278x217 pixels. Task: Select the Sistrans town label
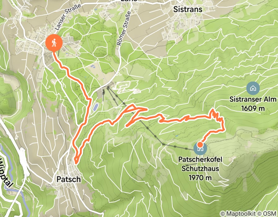188,9
